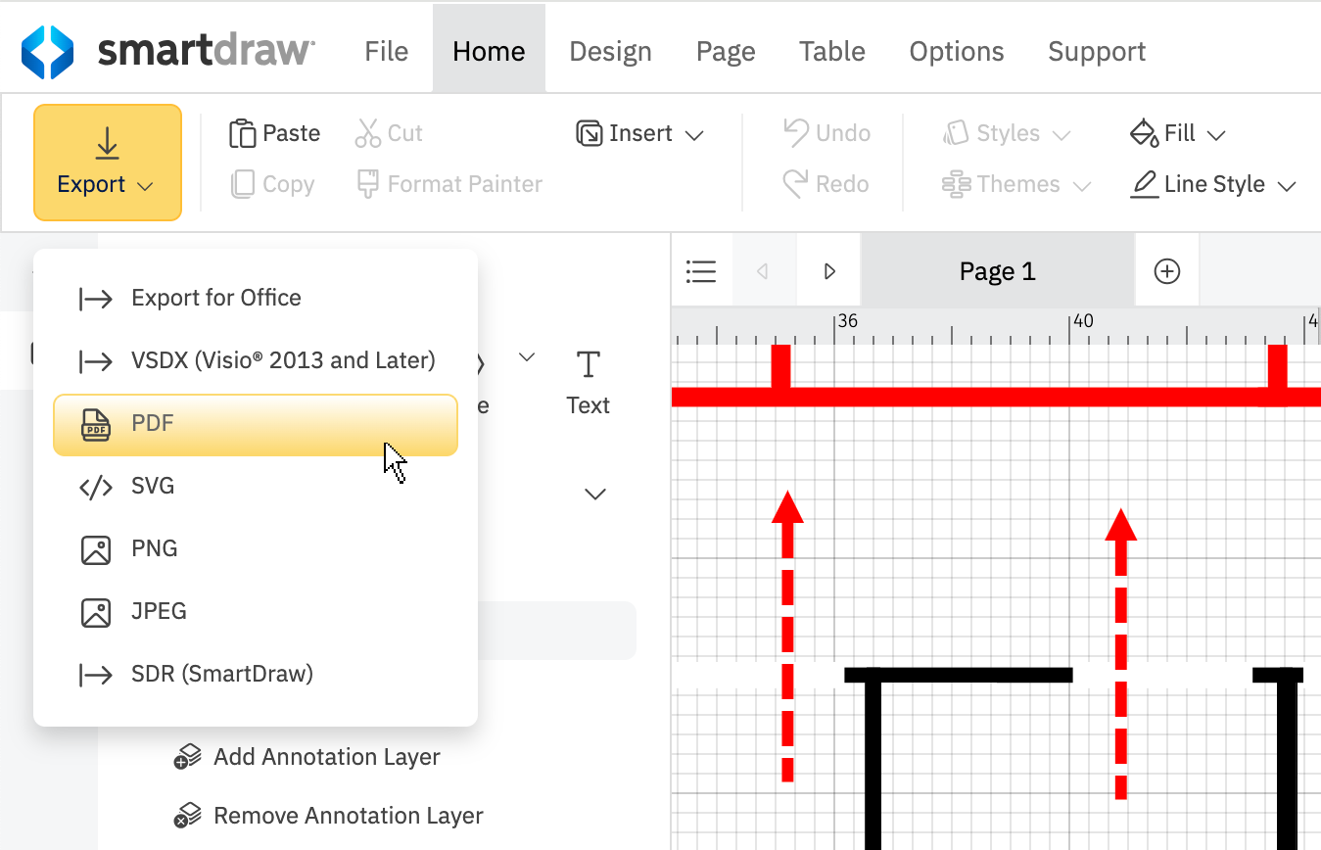The width and height of the screenshot is (1321, 850).
Task: Click Add Annotation Layer
Action: [327, 756]
